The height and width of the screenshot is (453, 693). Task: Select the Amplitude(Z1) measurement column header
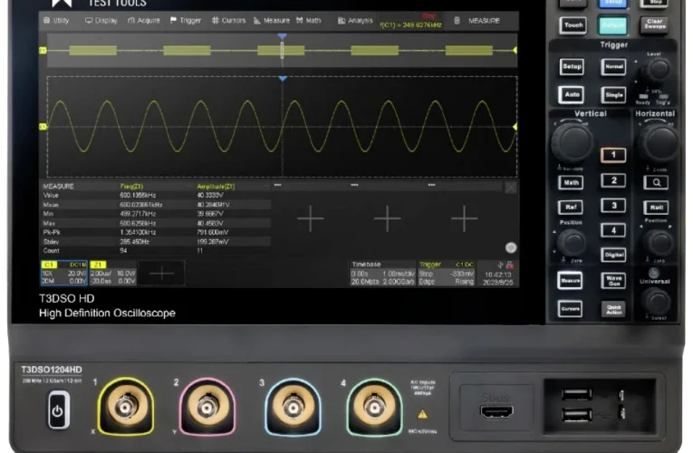[217, 186]
